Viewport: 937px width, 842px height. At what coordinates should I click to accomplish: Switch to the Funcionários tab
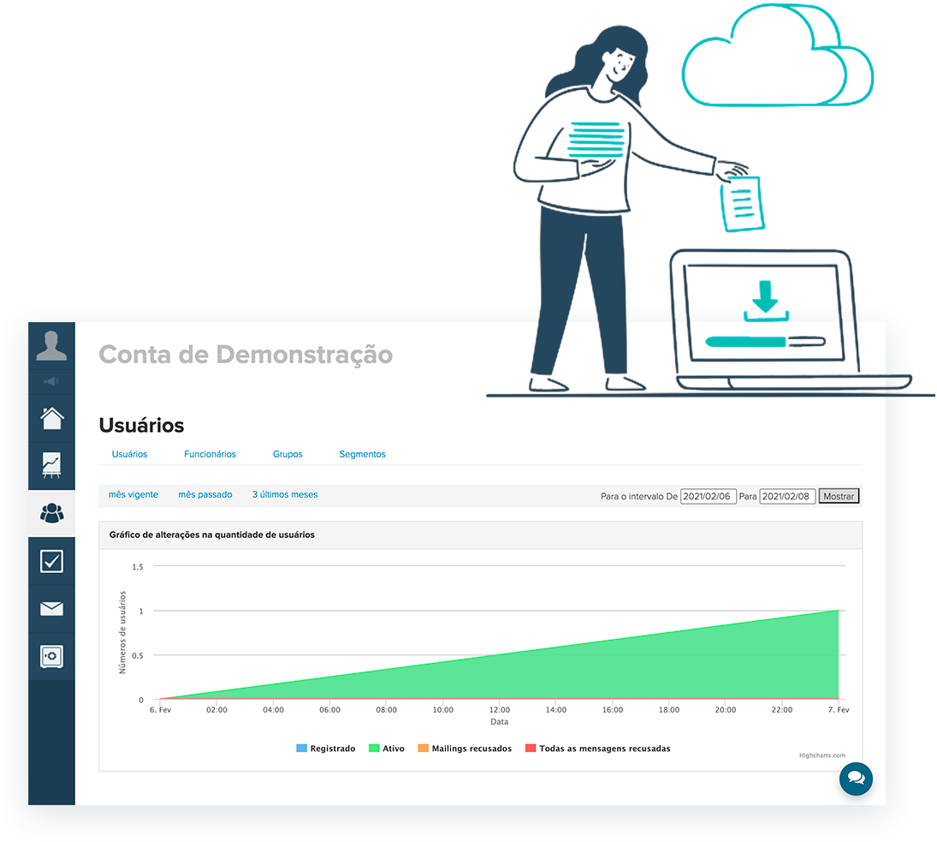(x=210, y=455)
